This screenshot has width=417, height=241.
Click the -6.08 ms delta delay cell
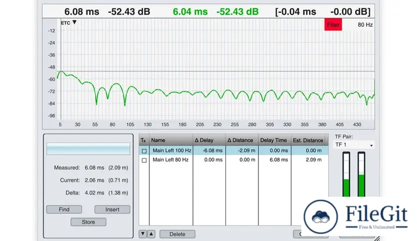tap(209, 150)
